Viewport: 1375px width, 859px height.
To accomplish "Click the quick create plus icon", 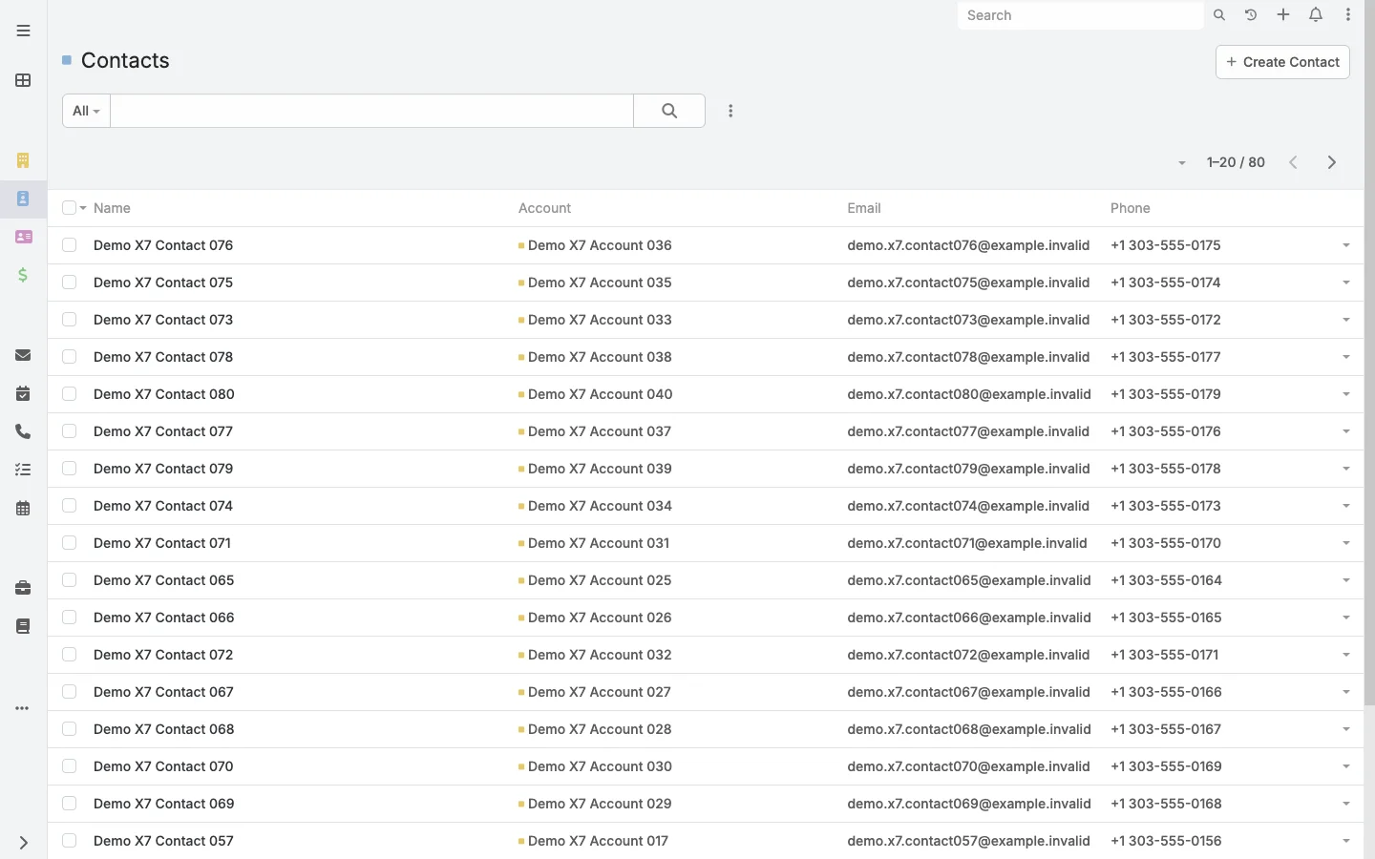I will (x=1283, y=15).
